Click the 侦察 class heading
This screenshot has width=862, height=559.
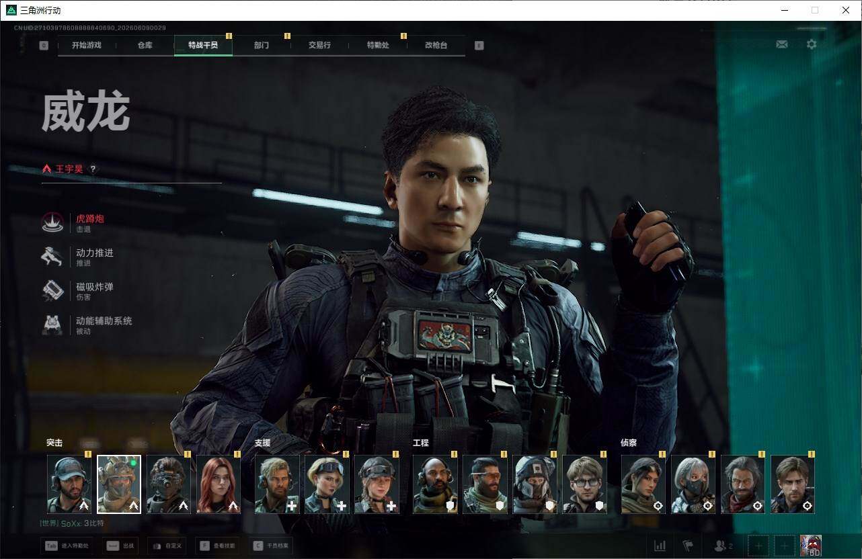tap(629, 443)
